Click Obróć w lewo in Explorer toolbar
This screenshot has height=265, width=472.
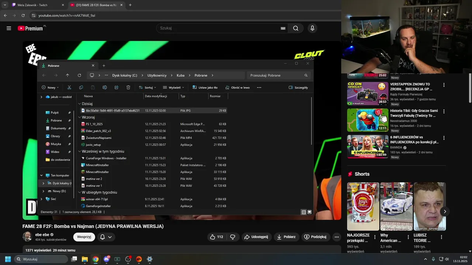coord(237,88)
